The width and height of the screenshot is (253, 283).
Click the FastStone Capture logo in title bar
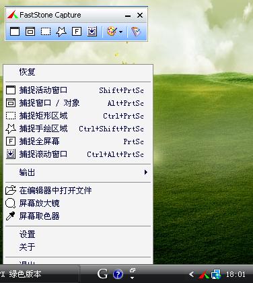13,15
